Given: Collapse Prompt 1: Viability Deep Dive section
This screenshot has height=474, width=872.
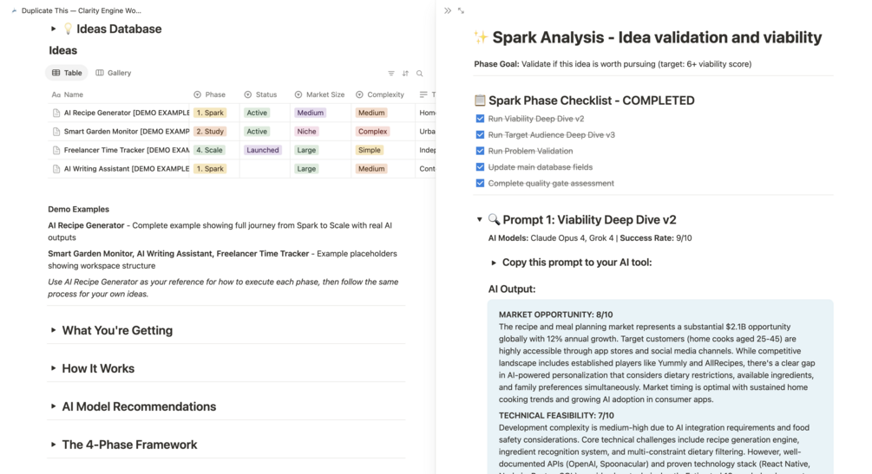Looking at the screenshot, I should tap(480, 220).
